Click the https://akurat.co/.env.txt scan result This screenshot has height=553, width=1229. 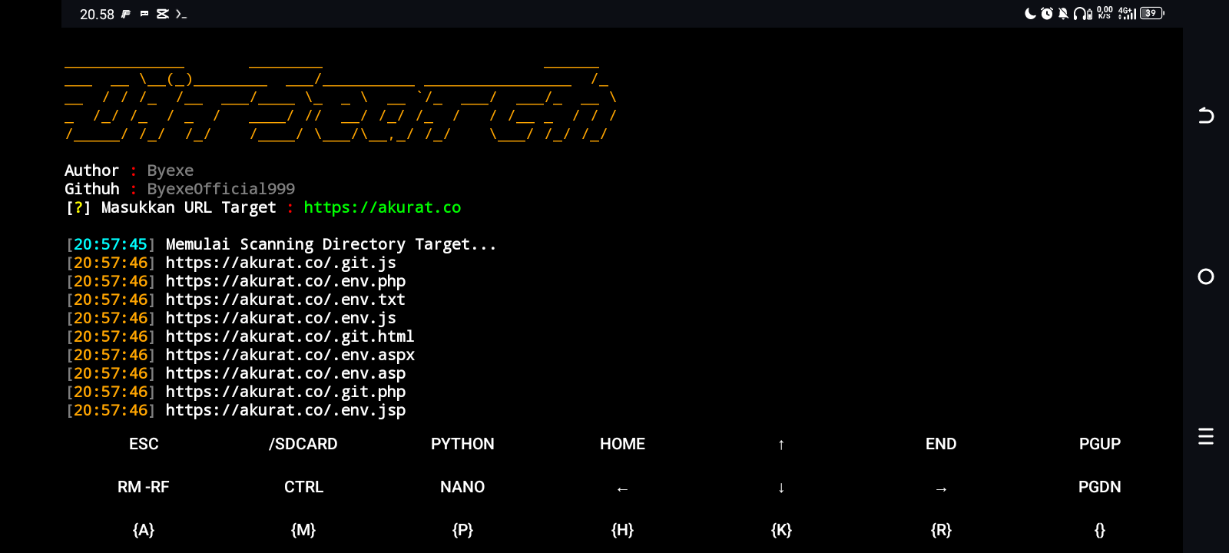286,300
